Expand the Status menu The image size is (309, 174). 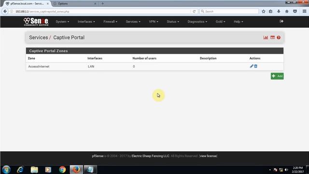click(x=173, y=22)
